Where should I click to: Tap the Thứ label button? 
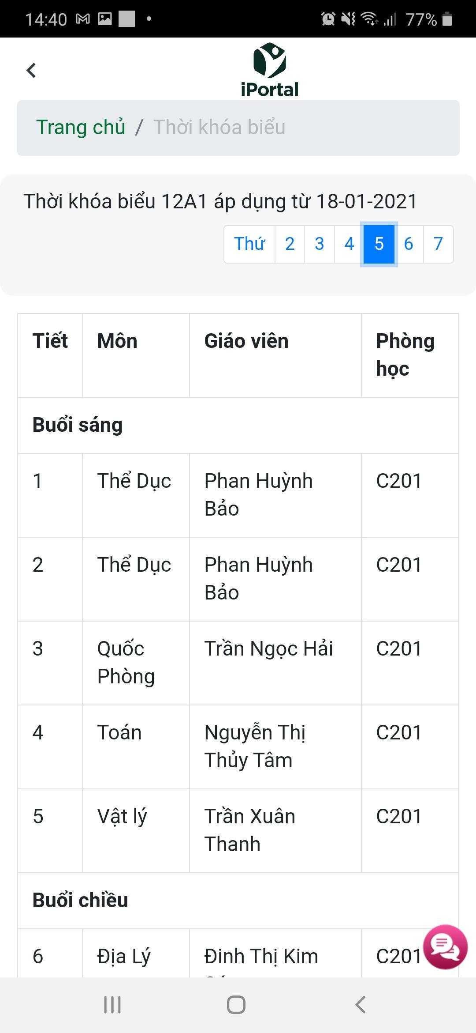249,244
